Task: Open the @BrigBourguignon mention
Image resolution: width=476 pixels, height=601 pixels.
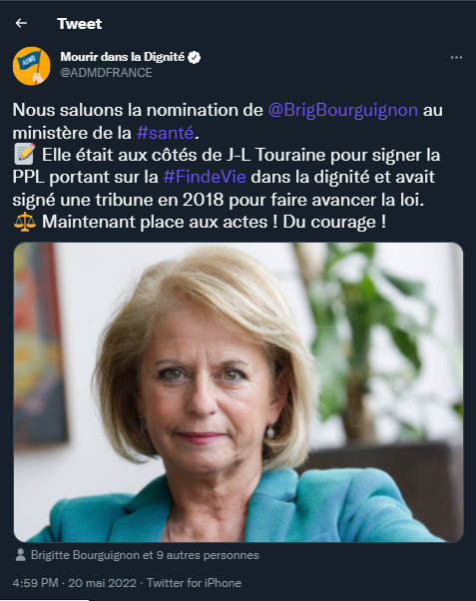Action: [342, 110]
